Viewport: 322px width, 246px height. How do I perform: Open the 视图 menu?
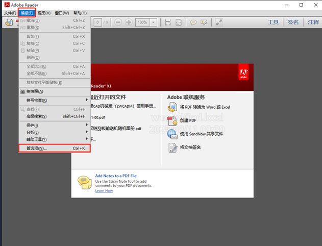click(44, 13)
